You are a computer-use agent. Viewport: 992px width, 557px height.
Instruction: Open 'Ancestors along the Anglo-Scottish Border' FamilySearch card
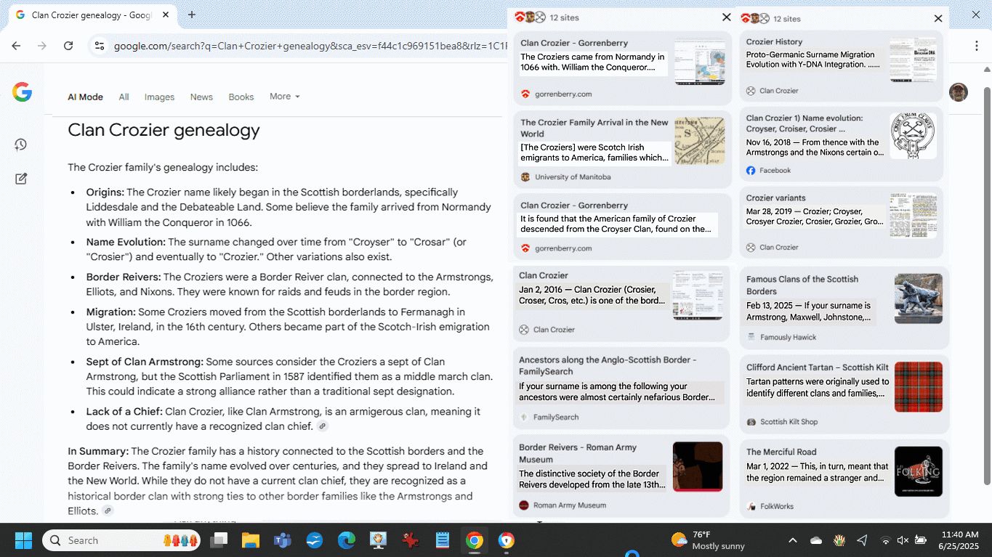tap(621, 388)
